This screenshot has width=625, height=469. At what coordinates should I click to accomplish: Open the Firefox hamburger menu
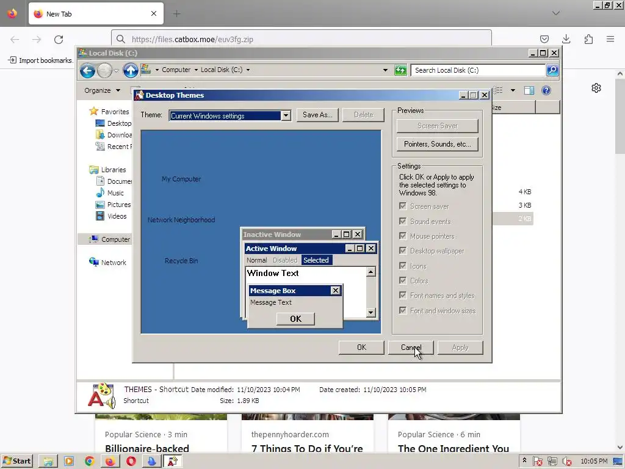(610, 39)
